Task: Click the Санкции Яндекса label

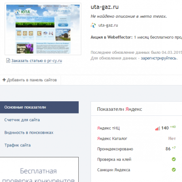Action: click(114, 170)
